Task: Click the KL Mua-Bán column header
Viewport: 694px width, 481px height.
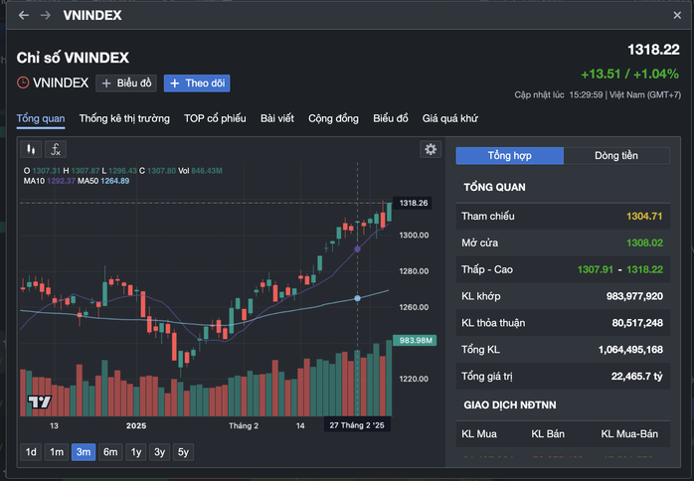Action: point(629,434)
